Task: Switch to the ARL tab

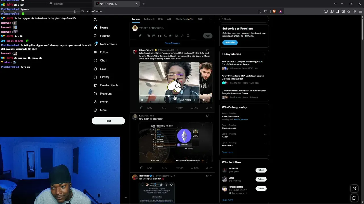Action: pos(169,19)
